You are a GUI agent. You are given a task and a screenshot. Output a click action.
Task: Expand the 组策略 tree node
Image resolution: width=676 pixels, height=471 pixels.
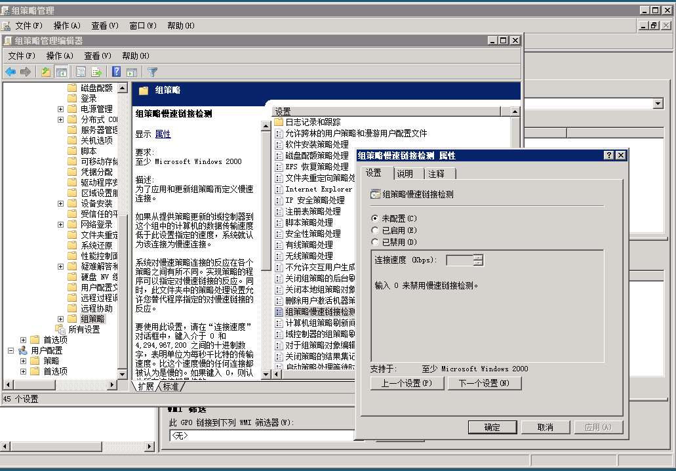61,319
